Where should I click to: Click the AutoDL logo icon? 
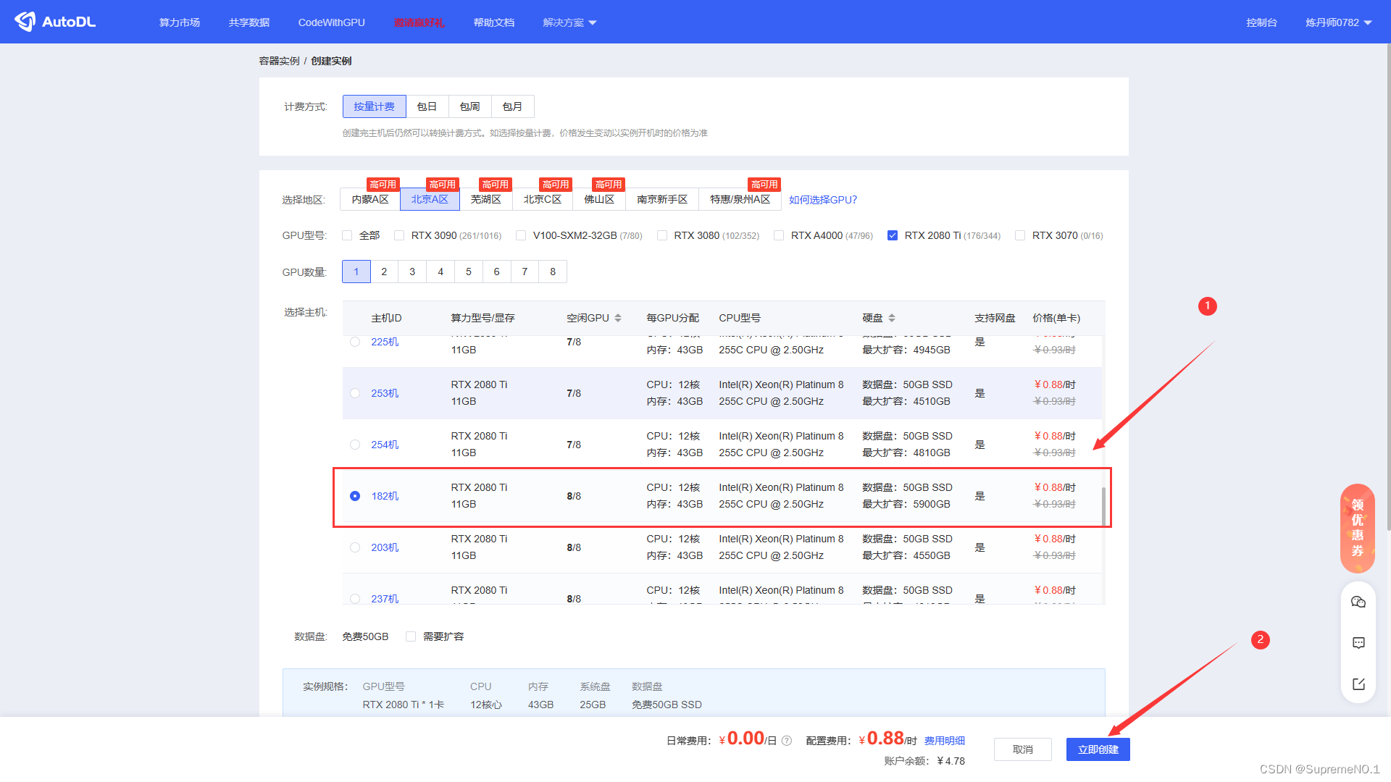(25, 22)
